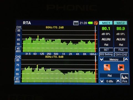This screenshot has height=100, width=133.
Task: Tap the down arrow left of Memory
Action: pos(101,59)
